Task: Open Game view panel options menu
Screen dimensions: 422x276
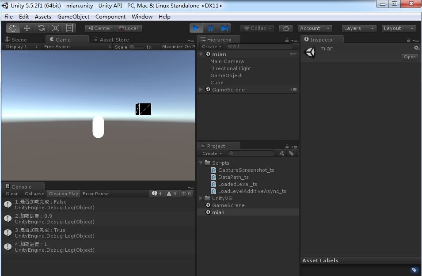Action: [191, 41]
